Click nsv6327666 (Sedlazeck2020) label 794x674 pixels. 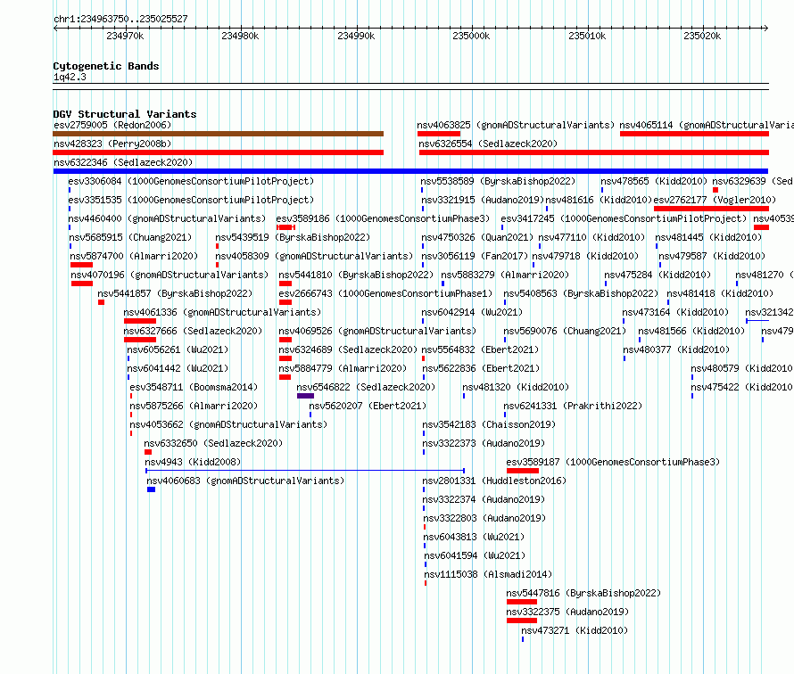click(193, 331)
